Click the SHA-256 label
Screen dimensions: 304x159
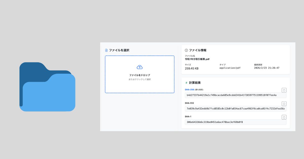pos(189,90)
